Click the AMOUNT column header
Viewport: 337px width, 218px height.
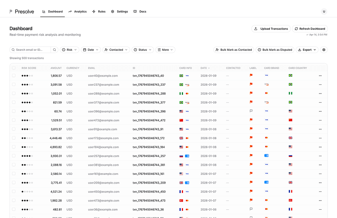coord(56,68)
